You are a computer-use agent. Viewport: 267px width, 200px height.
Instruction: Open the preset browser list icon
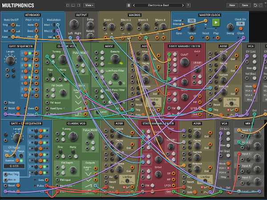point(129,5)
